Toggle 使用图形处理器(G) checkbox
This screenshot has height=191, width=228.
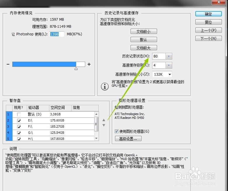pos(116,131)
